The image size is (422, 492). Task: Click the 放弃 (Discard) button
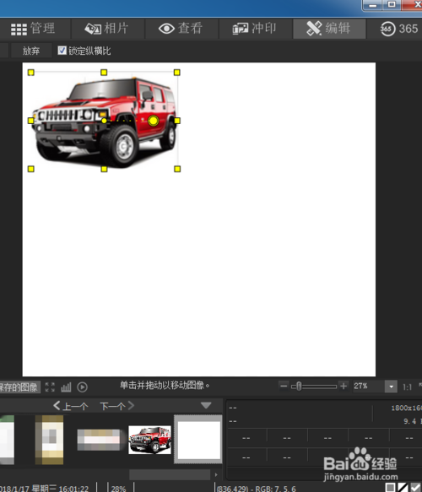pos(31,51)
